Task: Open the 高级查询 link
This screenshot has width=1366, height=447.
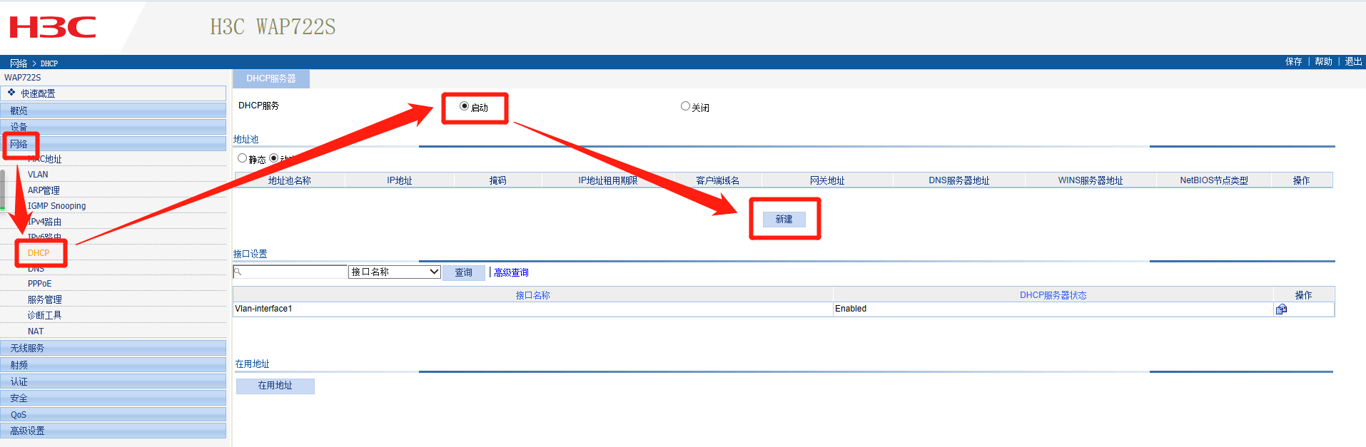Action: [511, 272]
